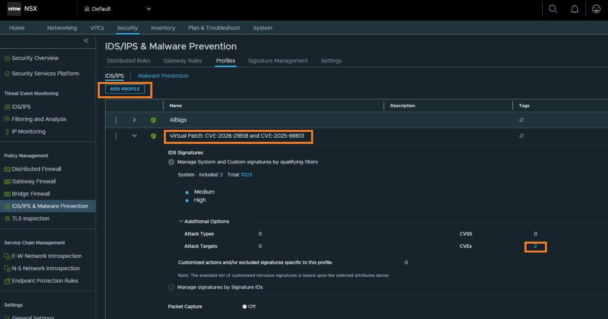The width and height of the screenshot is (608, 319).
Task: Expand the AllSigs profile row
Action: (x=134, y=120)
